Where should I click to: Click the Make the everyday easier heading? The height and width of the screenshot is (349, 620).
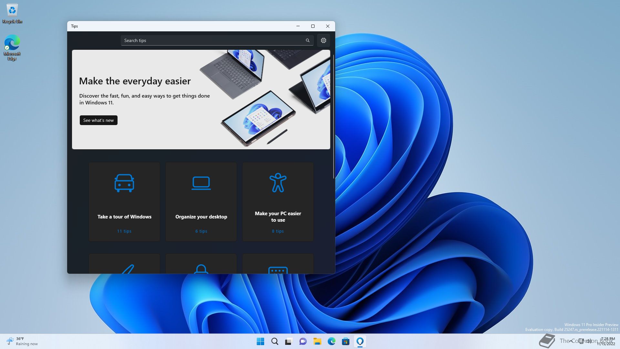pyautogui.click(x=135, y=81)
